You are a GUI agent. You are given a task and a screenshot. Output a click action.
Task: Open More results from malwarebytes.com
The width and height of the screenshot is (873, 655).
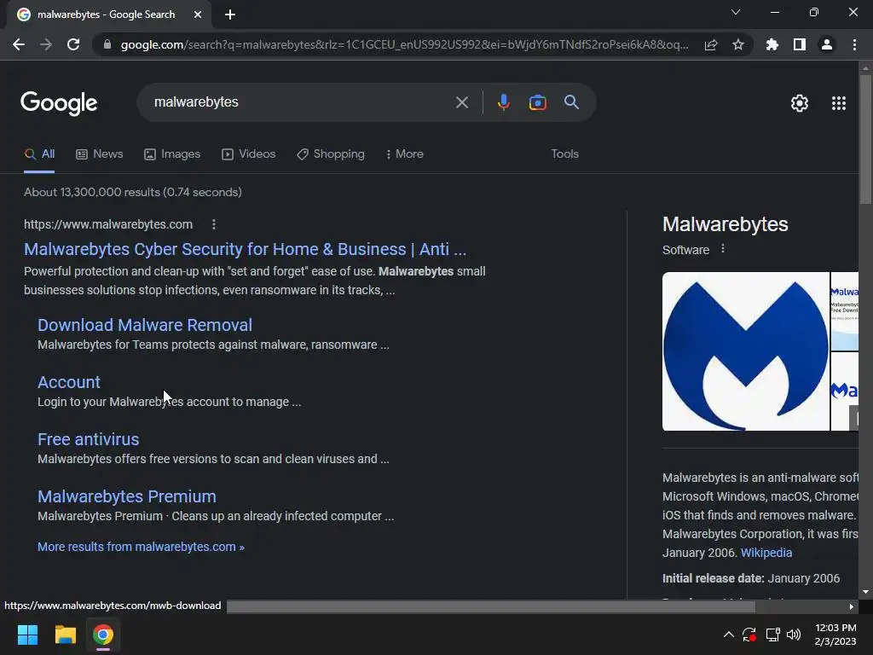click(x=141, y=547)
